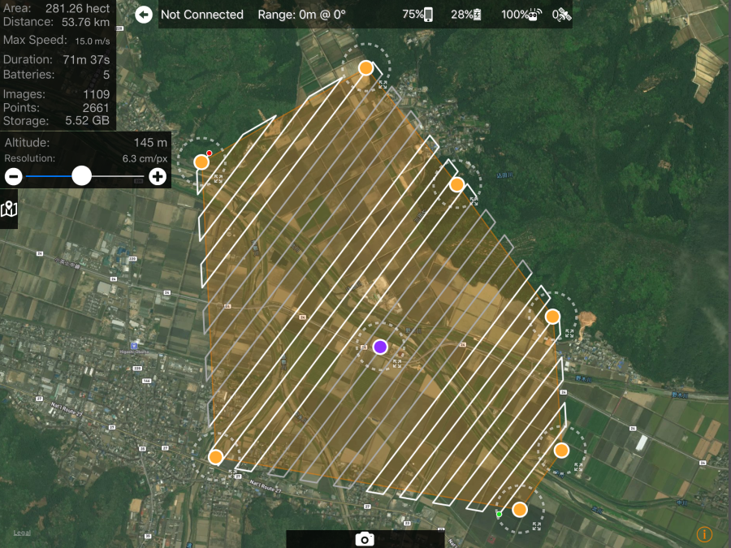Select the orange vertex beside the red dot
This screenshot has height=548, width=731.
201,162
